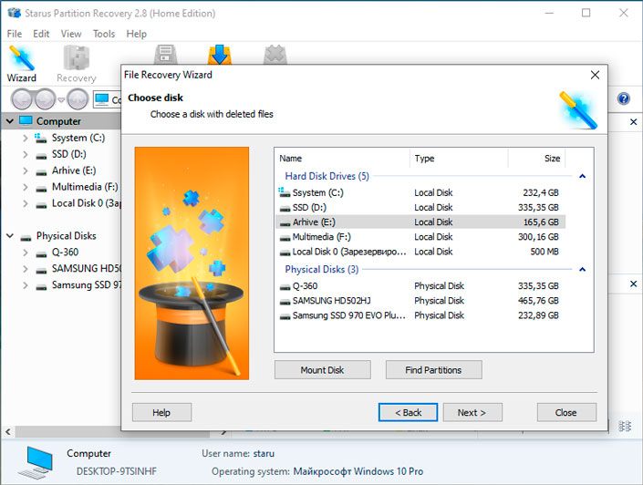Select Ssystem (C:) in the left tree
Viewport: 643px width, 485px height.
pos(78,139)
